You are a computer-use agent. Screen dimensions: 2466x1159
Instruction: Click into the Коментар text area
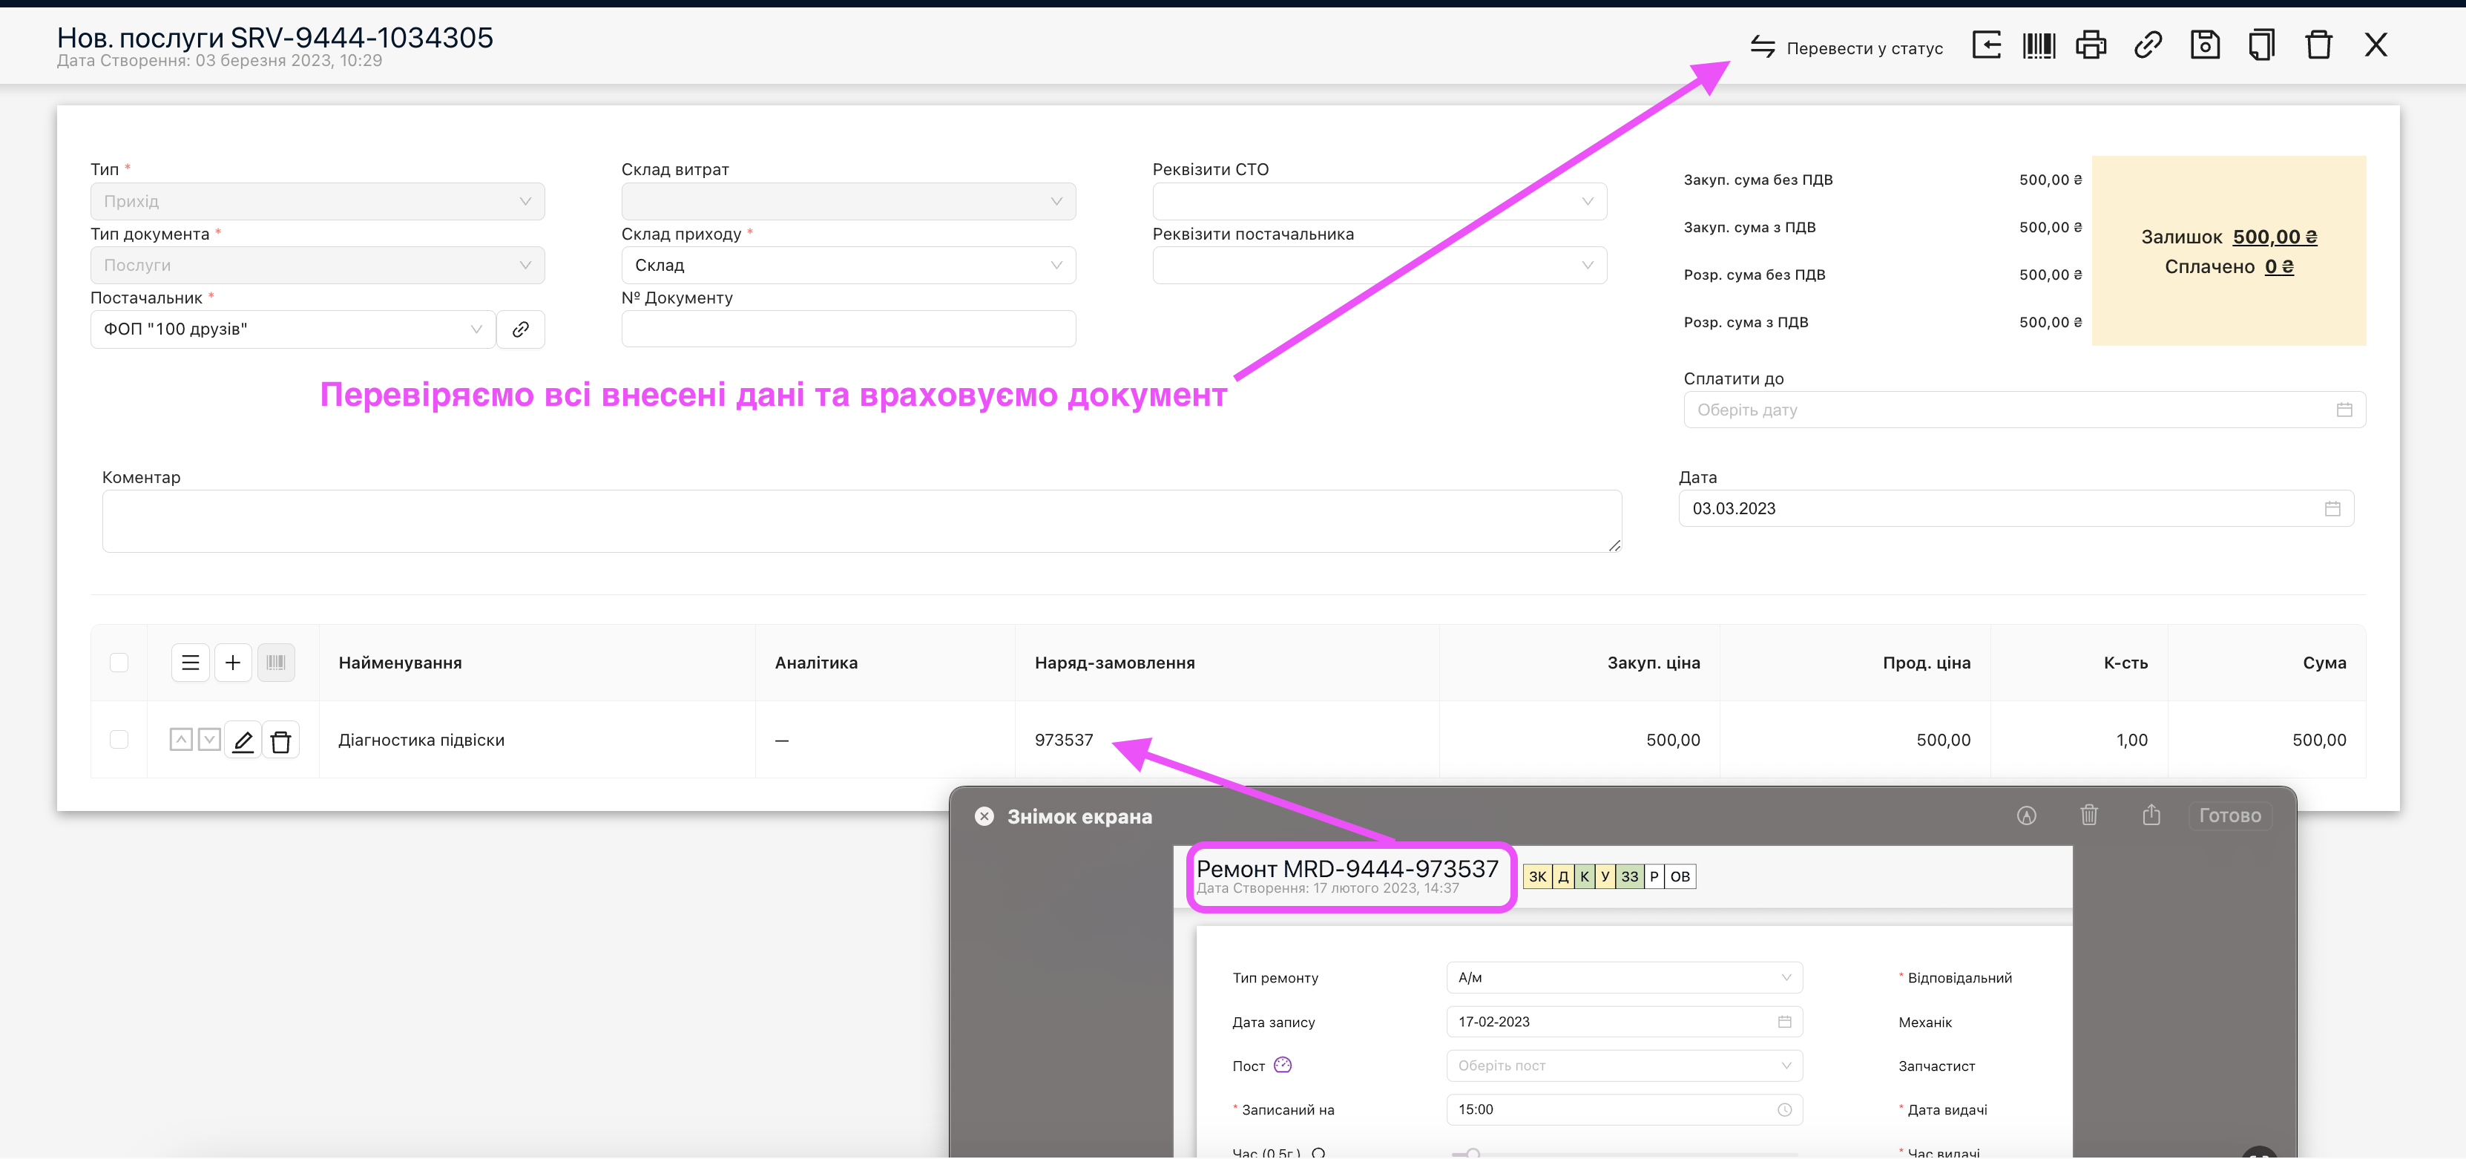pyautogui.click(x=861, y=521)
